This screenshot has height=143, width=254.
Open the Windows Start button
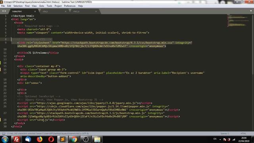click(5, 139)
